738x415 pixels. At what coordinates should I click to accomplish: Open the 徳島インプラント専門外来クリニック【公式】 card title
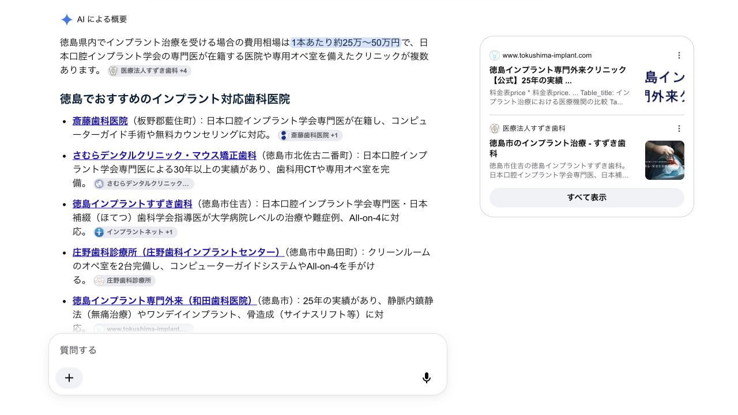558,76
